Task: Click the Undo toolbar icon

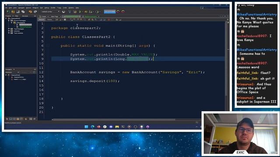Action: click(x=30, y=12)
